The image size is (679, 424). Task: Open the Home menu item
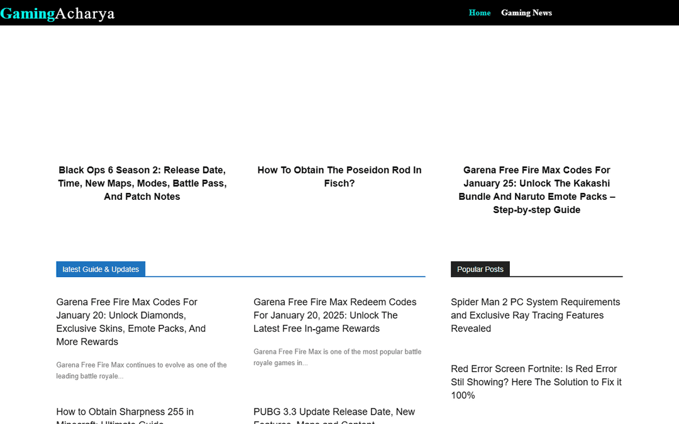click(x=479, y=13)
